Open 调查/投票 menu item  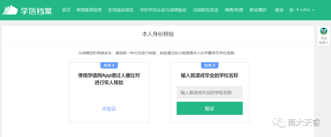tap(234, 10)
